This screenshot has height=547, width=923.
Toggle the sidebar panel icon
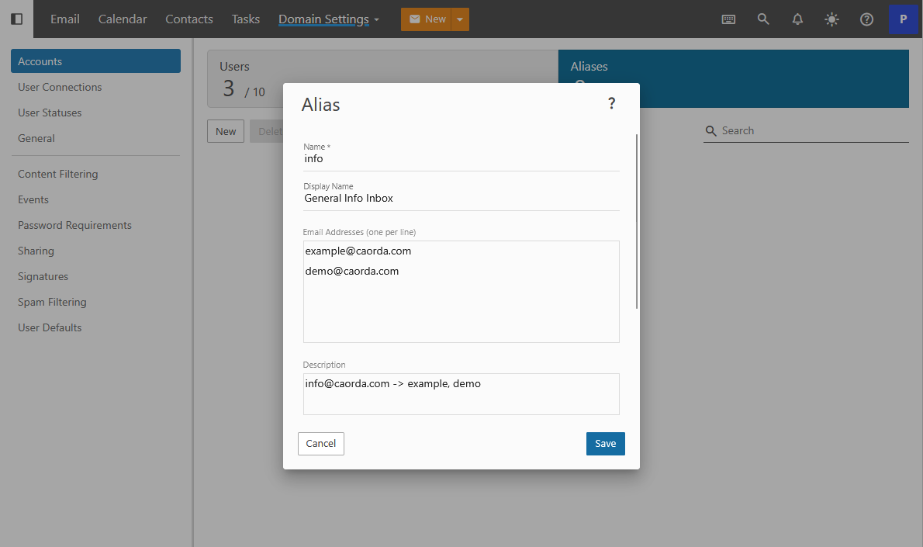(16, 19)
